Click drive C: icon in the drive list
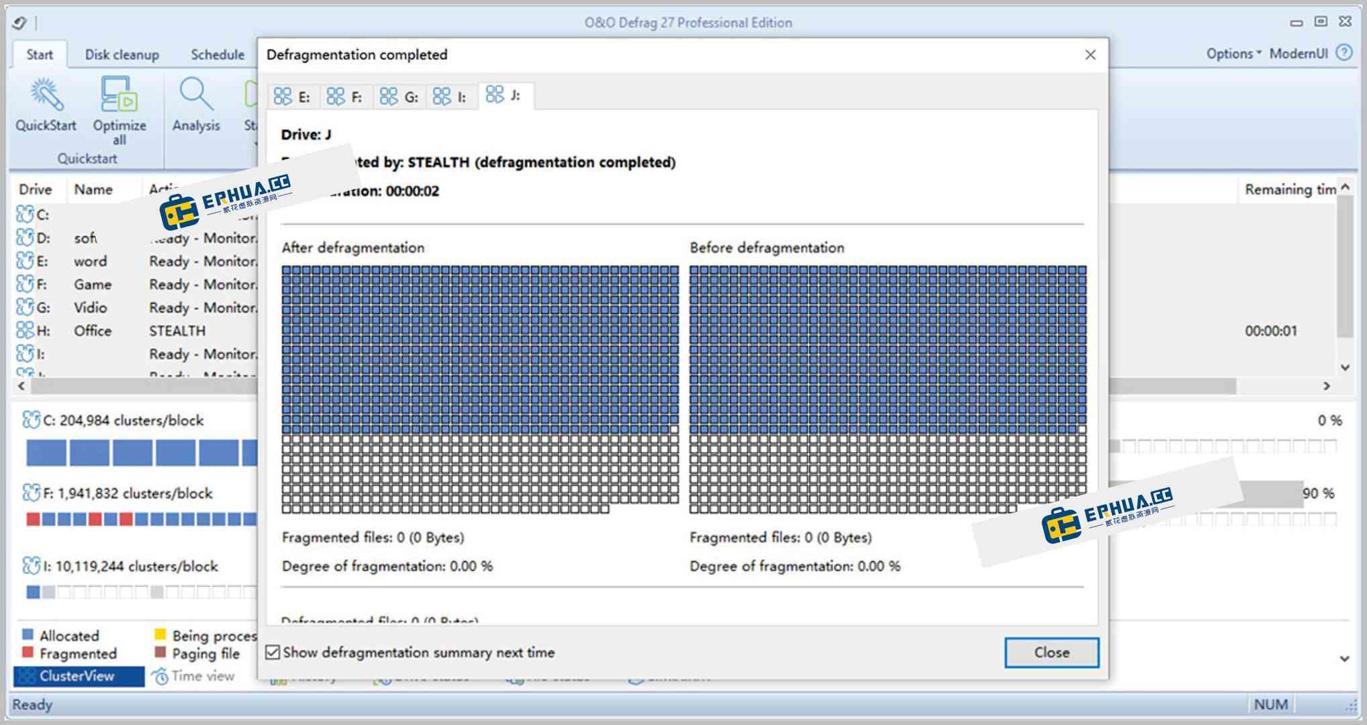 coord(25,214)
